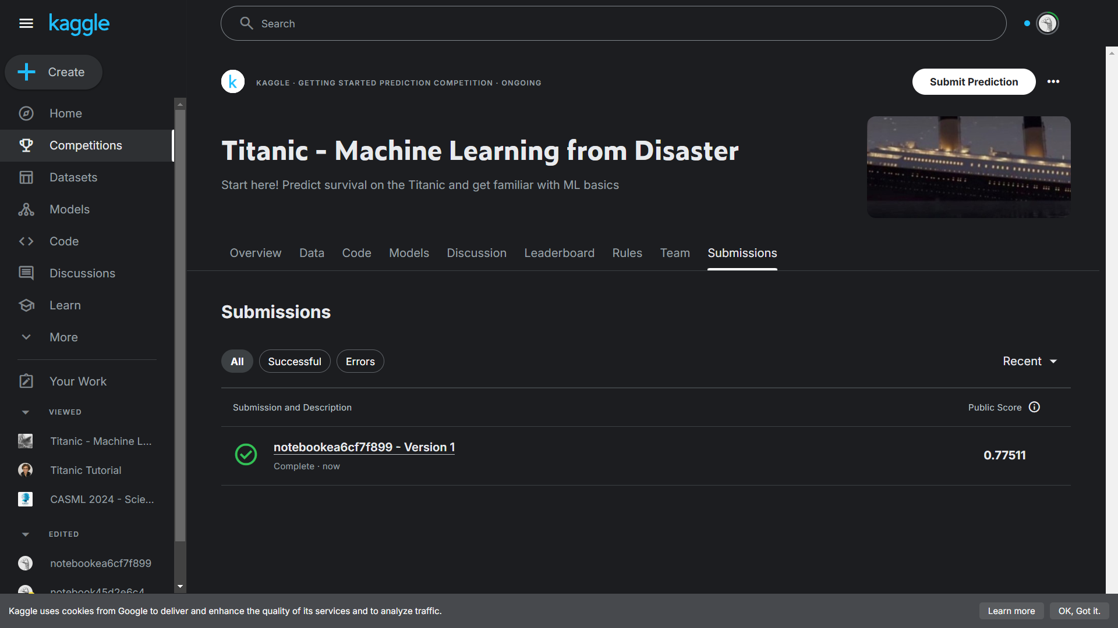Select the All submissions filter
This screenshot has height=628, width=1118.
tap(237, 361)
